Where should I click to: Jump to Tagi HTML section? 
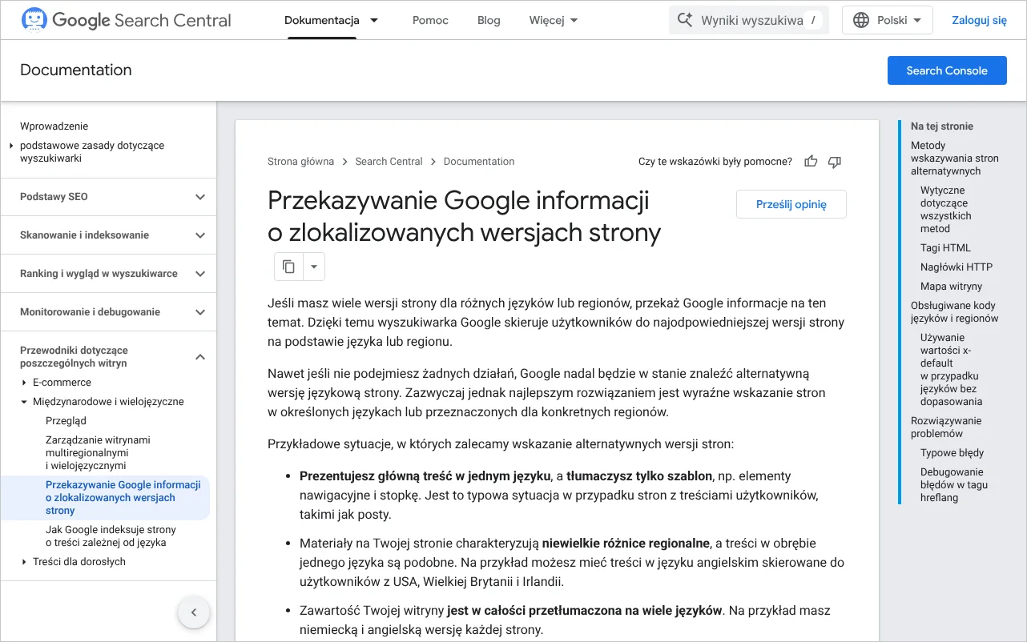pos(945,248)
